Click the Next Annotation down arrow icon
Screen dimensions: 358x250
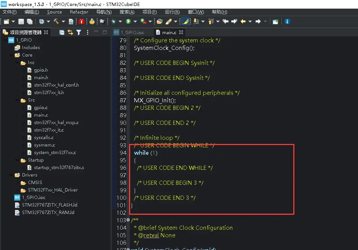(x=196, y=21)
